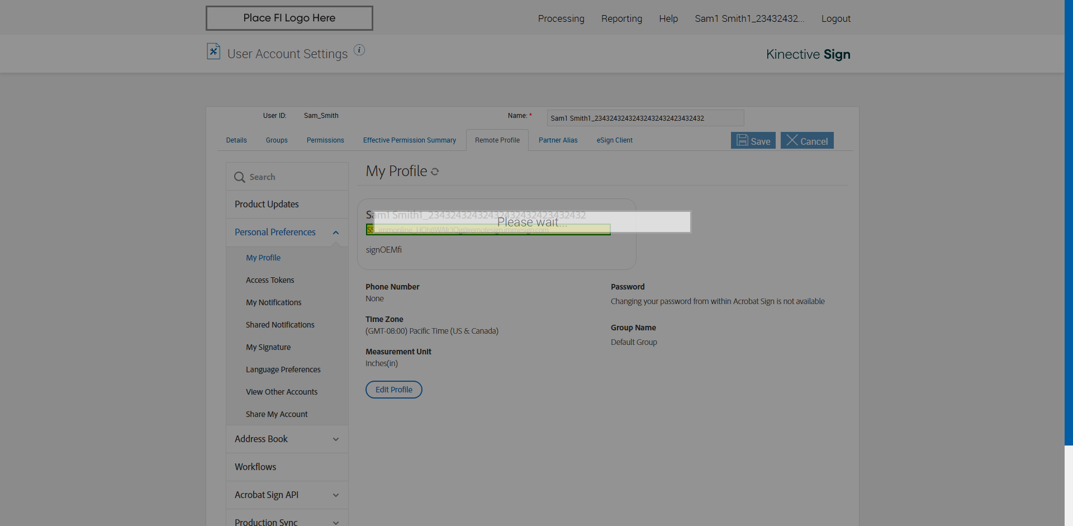
Task: Click the Cancel button
Action: [807, 140]
